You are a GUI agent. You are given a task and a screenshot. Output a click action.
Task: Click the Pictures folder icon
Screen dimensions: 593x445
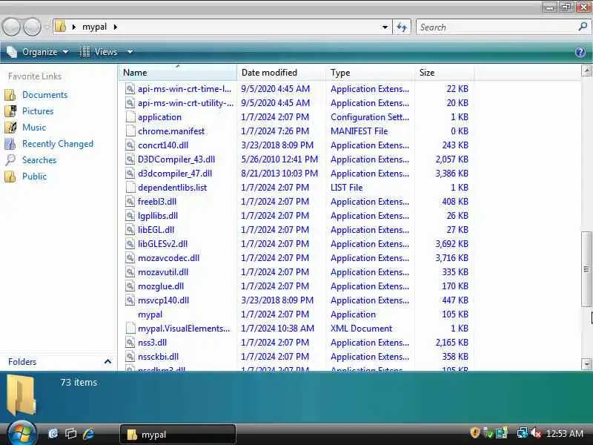click(x=10, y=111)
